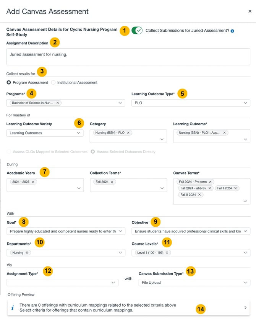Remove the Level 1 (100 - 199) tag

pyautogui.click(x=167, y=253)
